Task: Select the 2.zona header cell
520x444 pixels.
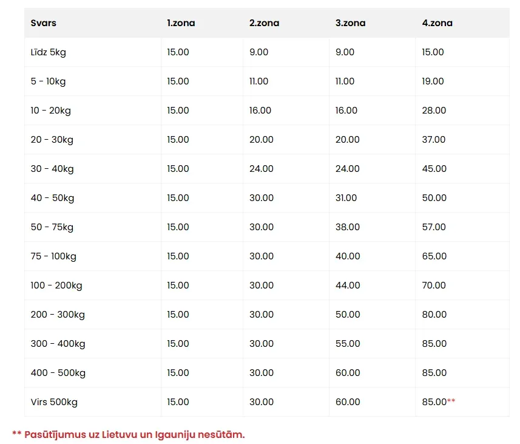Action: coord(264,23)
